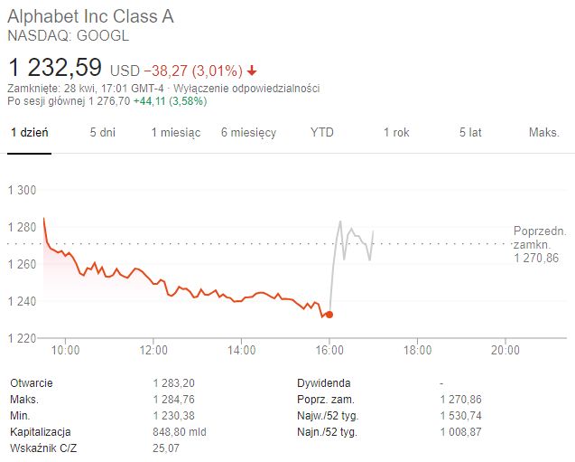Click the "NASDAQ: GOOGL" ticker text
Image resolution: width=575 pixels, height=462 pixels.
(69, 36)
